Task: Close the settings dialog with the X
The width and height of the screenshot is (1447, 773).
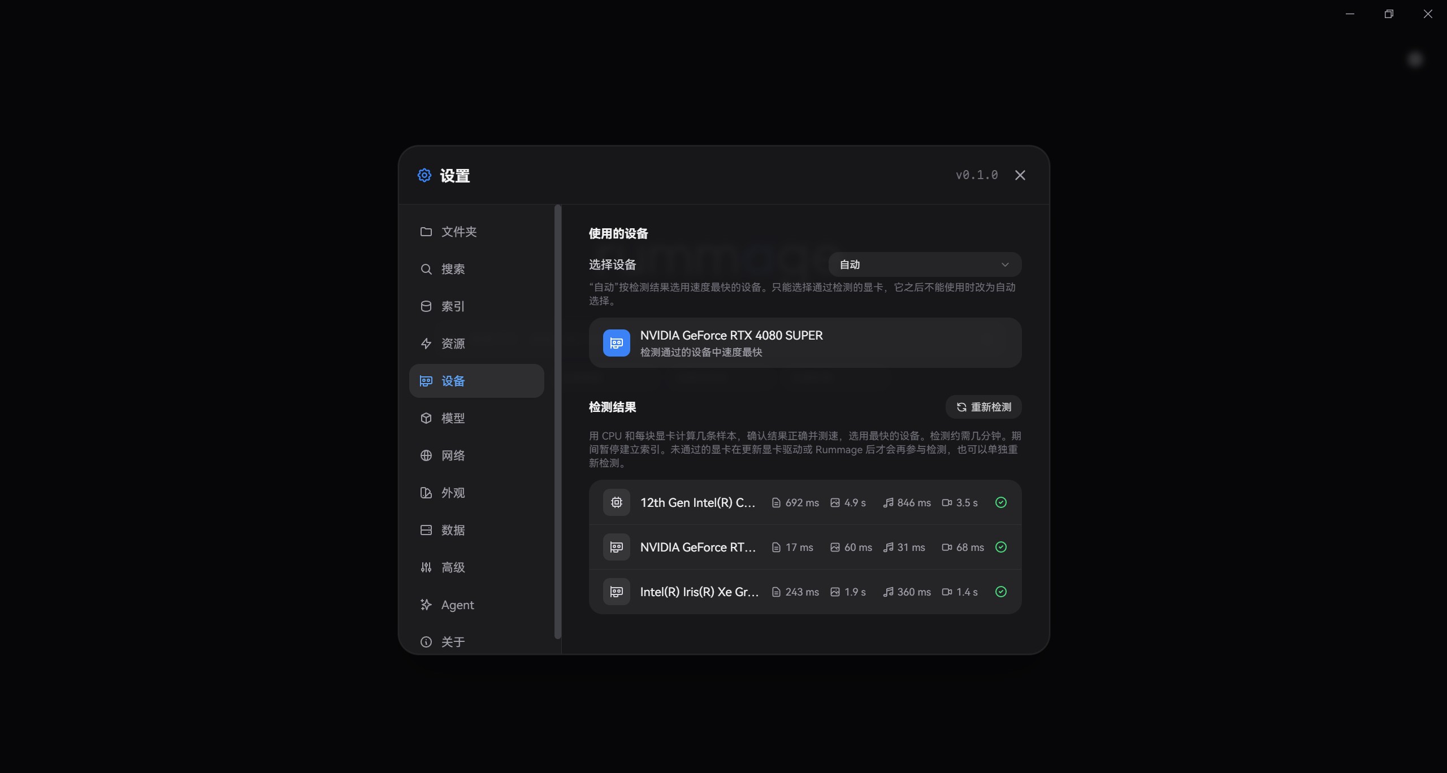Action: pyautogui.click(x=1020, y=175)
